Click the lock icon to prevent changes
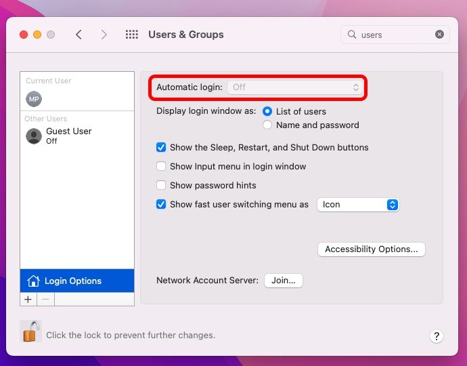The image size is (467, 366). [x=31, y=331]
